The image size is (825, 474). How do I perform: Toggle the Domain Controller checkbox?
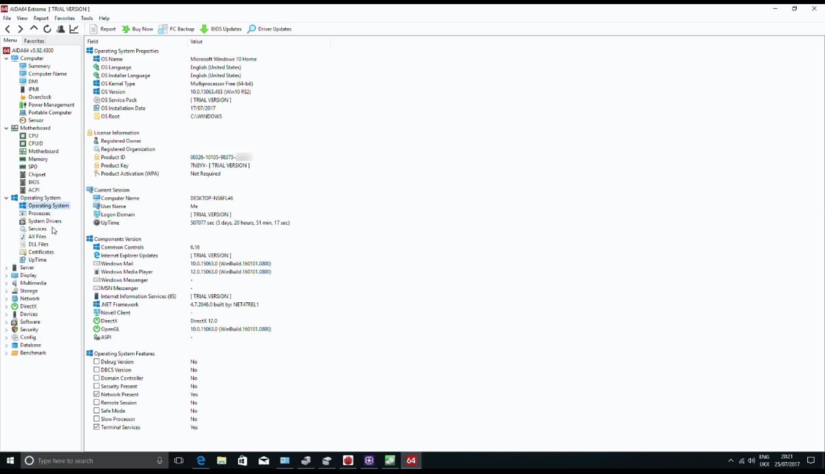pos(97,378)
